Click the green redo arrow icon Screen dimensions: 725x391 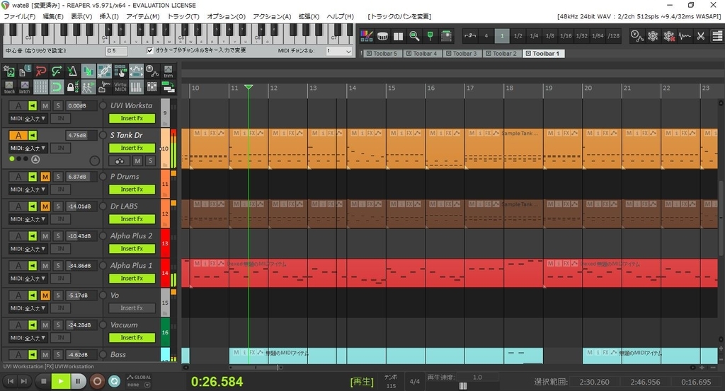tap(57, 71)
